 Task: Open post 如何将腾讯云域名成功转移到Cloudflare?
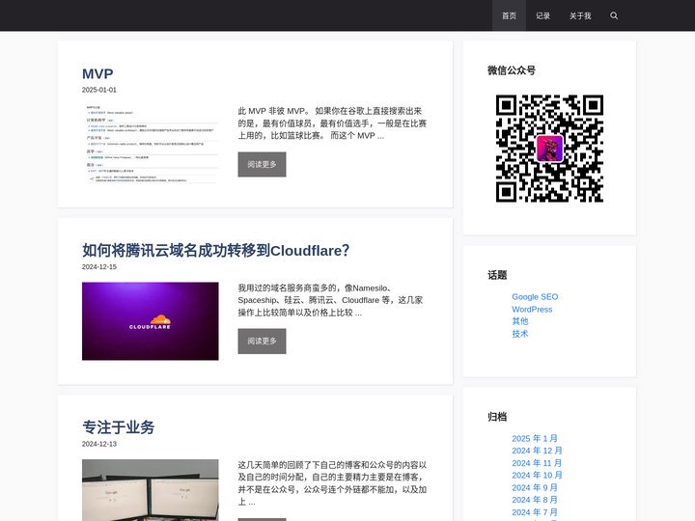click(x=215, y=250)
